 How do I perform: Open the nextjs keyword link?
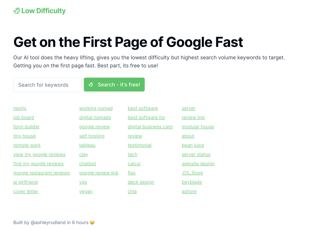20,108
